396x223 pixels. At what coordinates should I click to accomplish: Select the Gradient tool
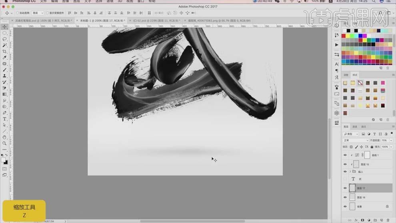(x=4, y=94)
